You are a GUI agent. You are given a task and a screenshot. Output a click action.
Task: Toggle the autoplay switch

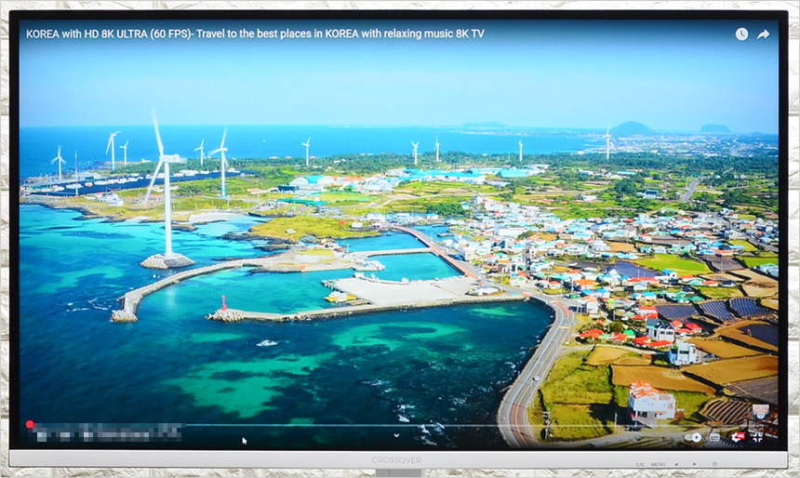click(693, 437)
